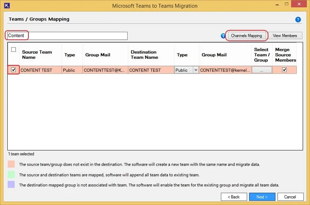The width and height of the screenshot is (310, 205).
Task: Toggle Merge Source Members checkbox for CONTENT TEST
Action: click(284, 70)
